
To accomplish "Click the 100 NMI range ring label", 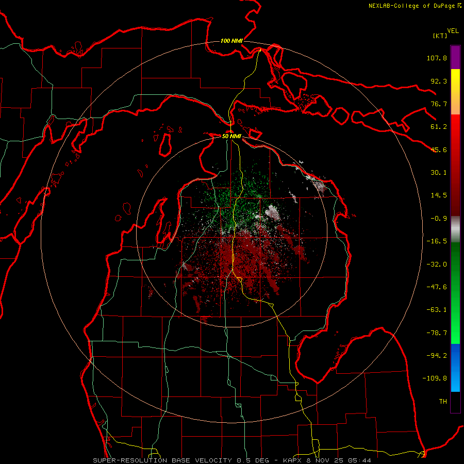I will pos(231,41).
